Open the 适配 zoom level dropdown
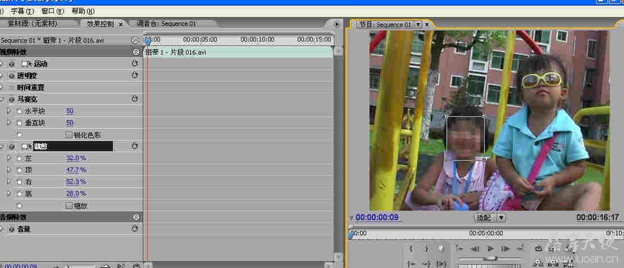 coord(490,217)
